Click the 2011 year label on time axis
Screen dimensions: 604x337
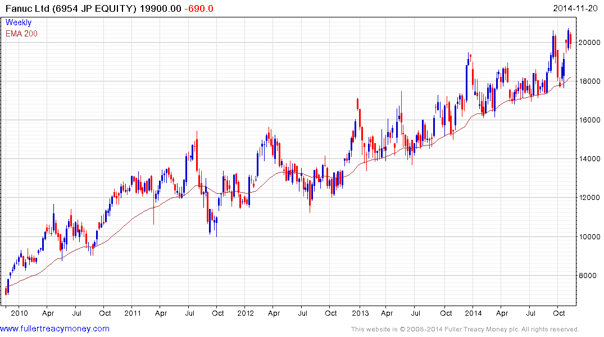pyautogui.click(x=133, y=313)
